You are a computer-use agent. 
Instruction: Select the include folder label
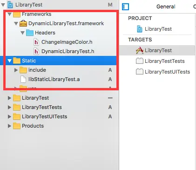37,70
